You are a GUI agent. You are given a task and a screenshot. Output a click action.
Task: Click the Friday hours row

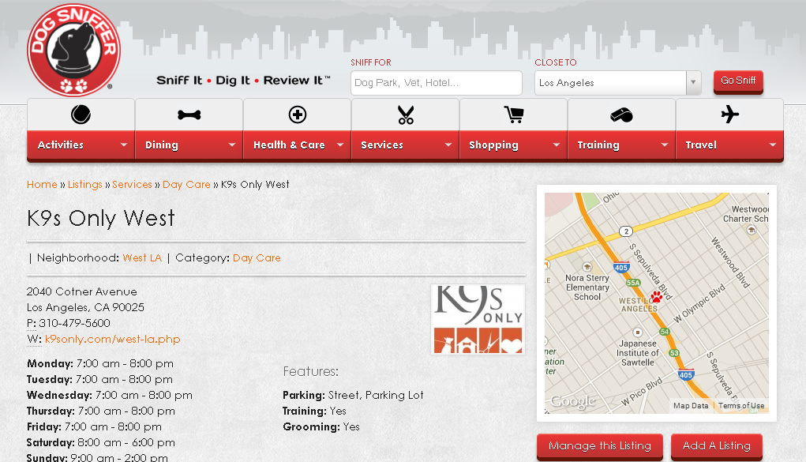94,426
